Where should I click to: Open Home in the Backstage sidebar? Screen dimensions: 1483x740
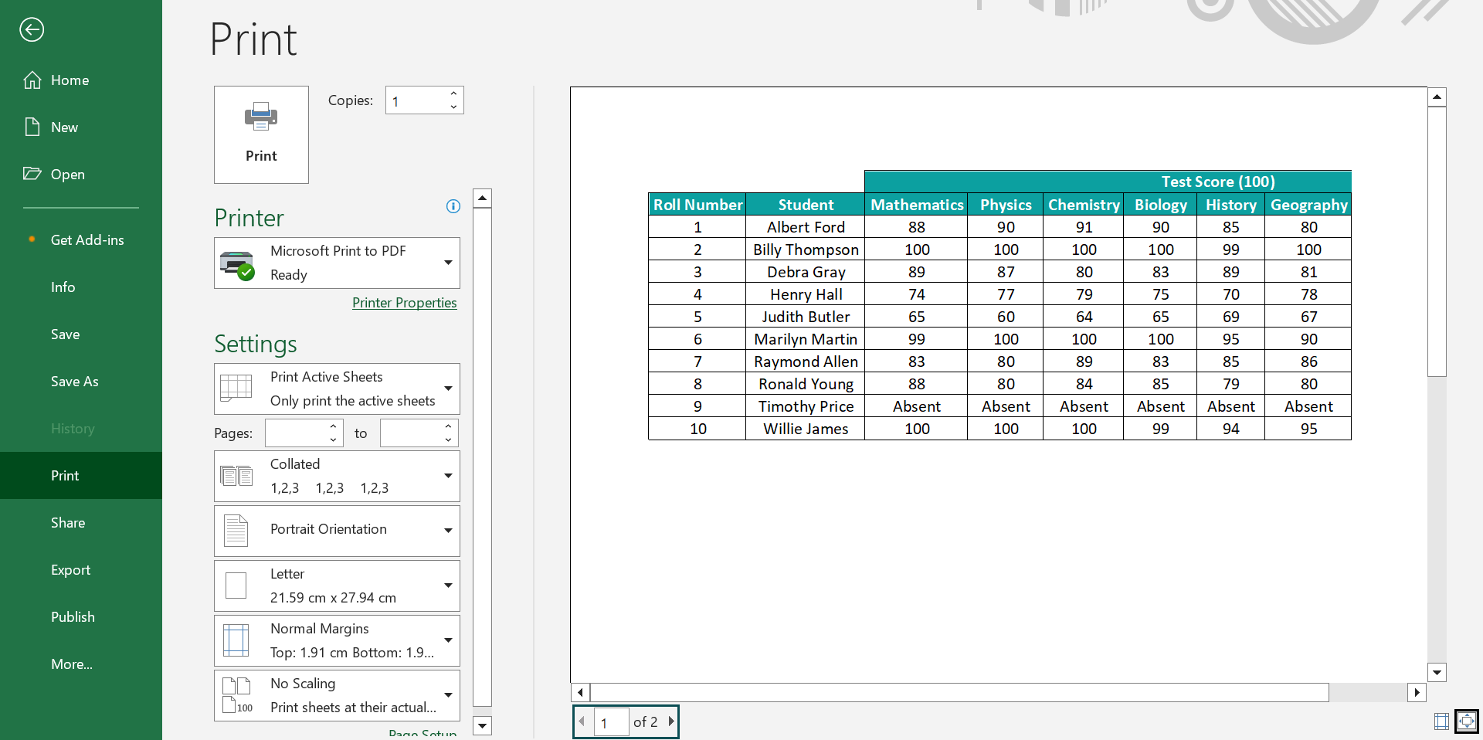coord(70,80)
